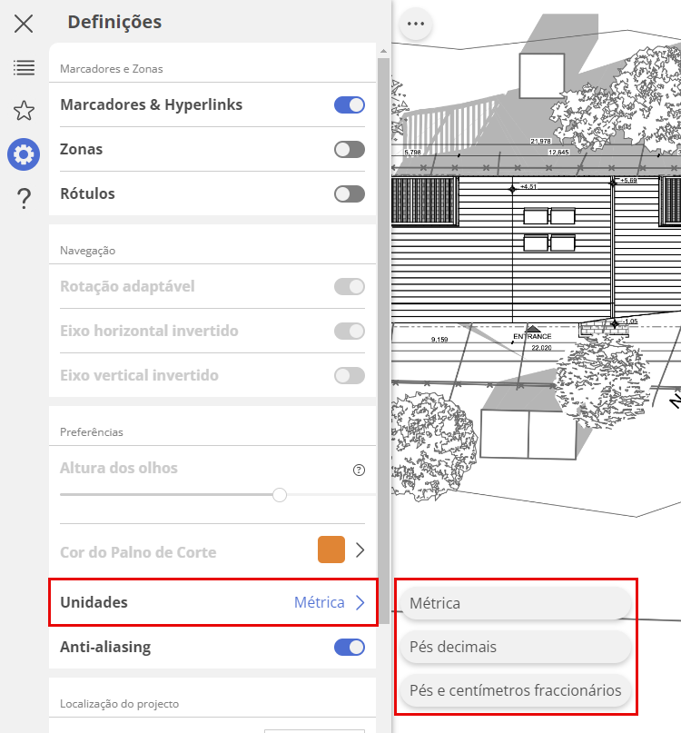This screenshot has height=733, width=681.
Task: Open the help question mark icon
Action: click(x=24, y=198)
